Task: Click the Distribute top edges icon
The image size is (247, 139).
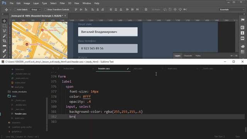Action: tap(111, 10)
